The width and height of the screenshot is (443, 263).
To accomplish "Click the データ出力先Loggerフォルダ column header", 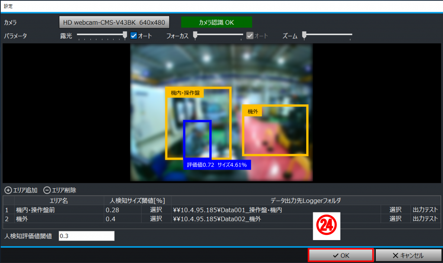I will pyautogui.click(x=306, y=201).
